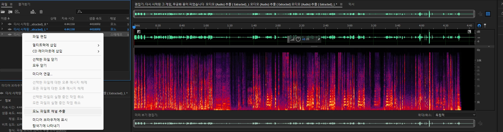Click waveform icon of the Extracted_R file
The width and height of the screenshot is (503, 132).
(10, 24)
